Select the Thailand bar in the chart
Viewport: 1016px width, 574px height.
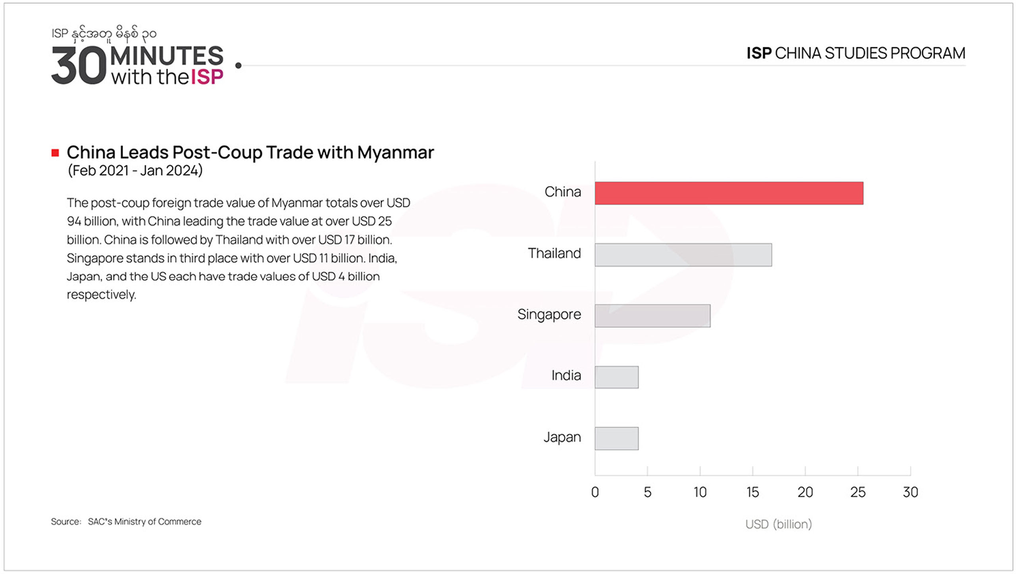click(683, 255)
